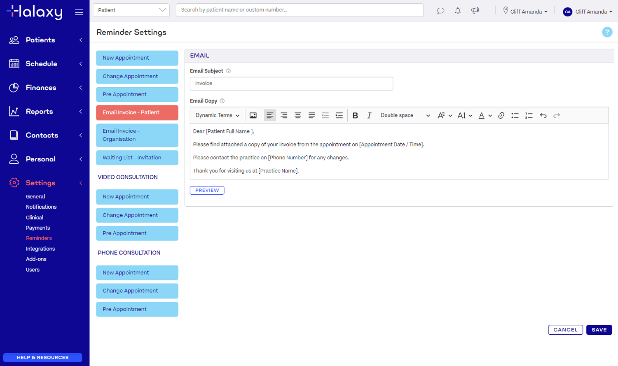Click the PREVIEW button
The height and width of the screenshot is (366, 618).
click(207, 190)
